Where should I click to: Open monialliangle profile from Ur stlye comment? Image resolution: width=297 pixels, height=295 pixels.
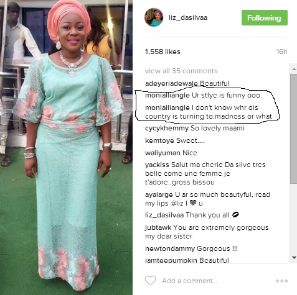(167, 96)
